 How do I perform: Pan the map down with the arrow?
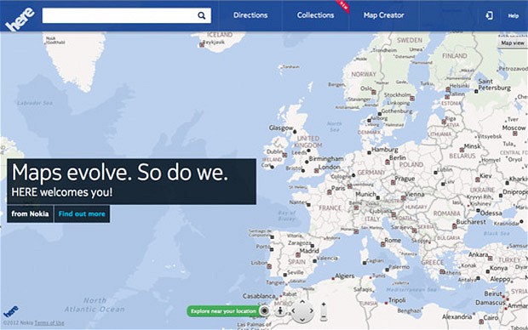tap(302, 320)
